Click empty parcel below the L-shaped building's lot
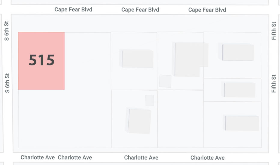Image resolution: width=280 pixels, height=165 pixels. click(x=181, y=119)
